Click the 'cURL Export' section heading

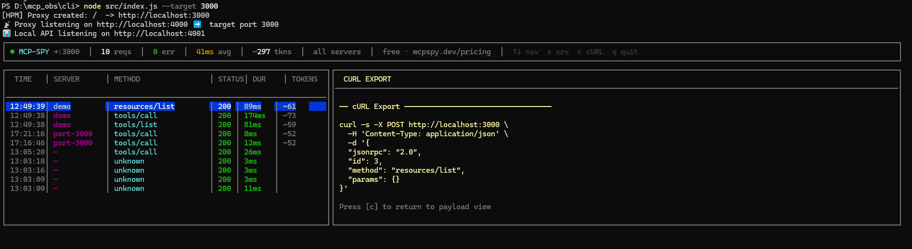coord(376,107)
